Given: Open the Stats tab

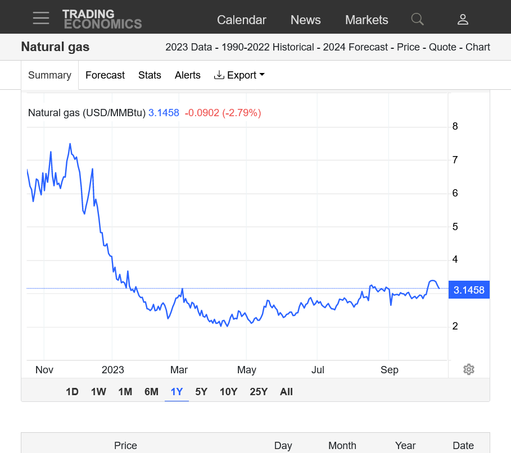Looking at the screenshot, I should click(x=150, y=75).
